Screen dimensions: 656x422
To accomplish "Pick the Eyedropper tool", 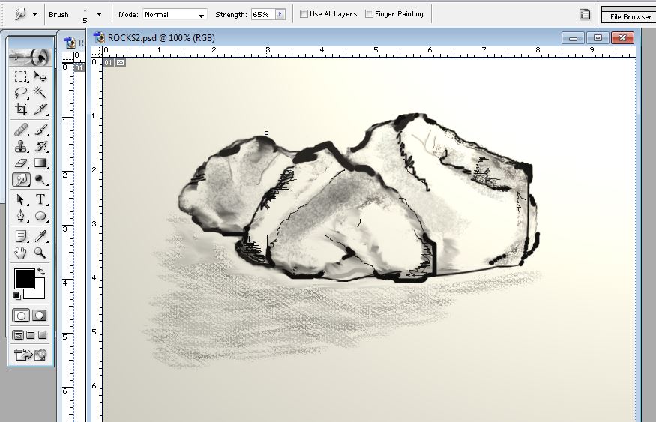I will pyautogui.click(x=40, y=236).
